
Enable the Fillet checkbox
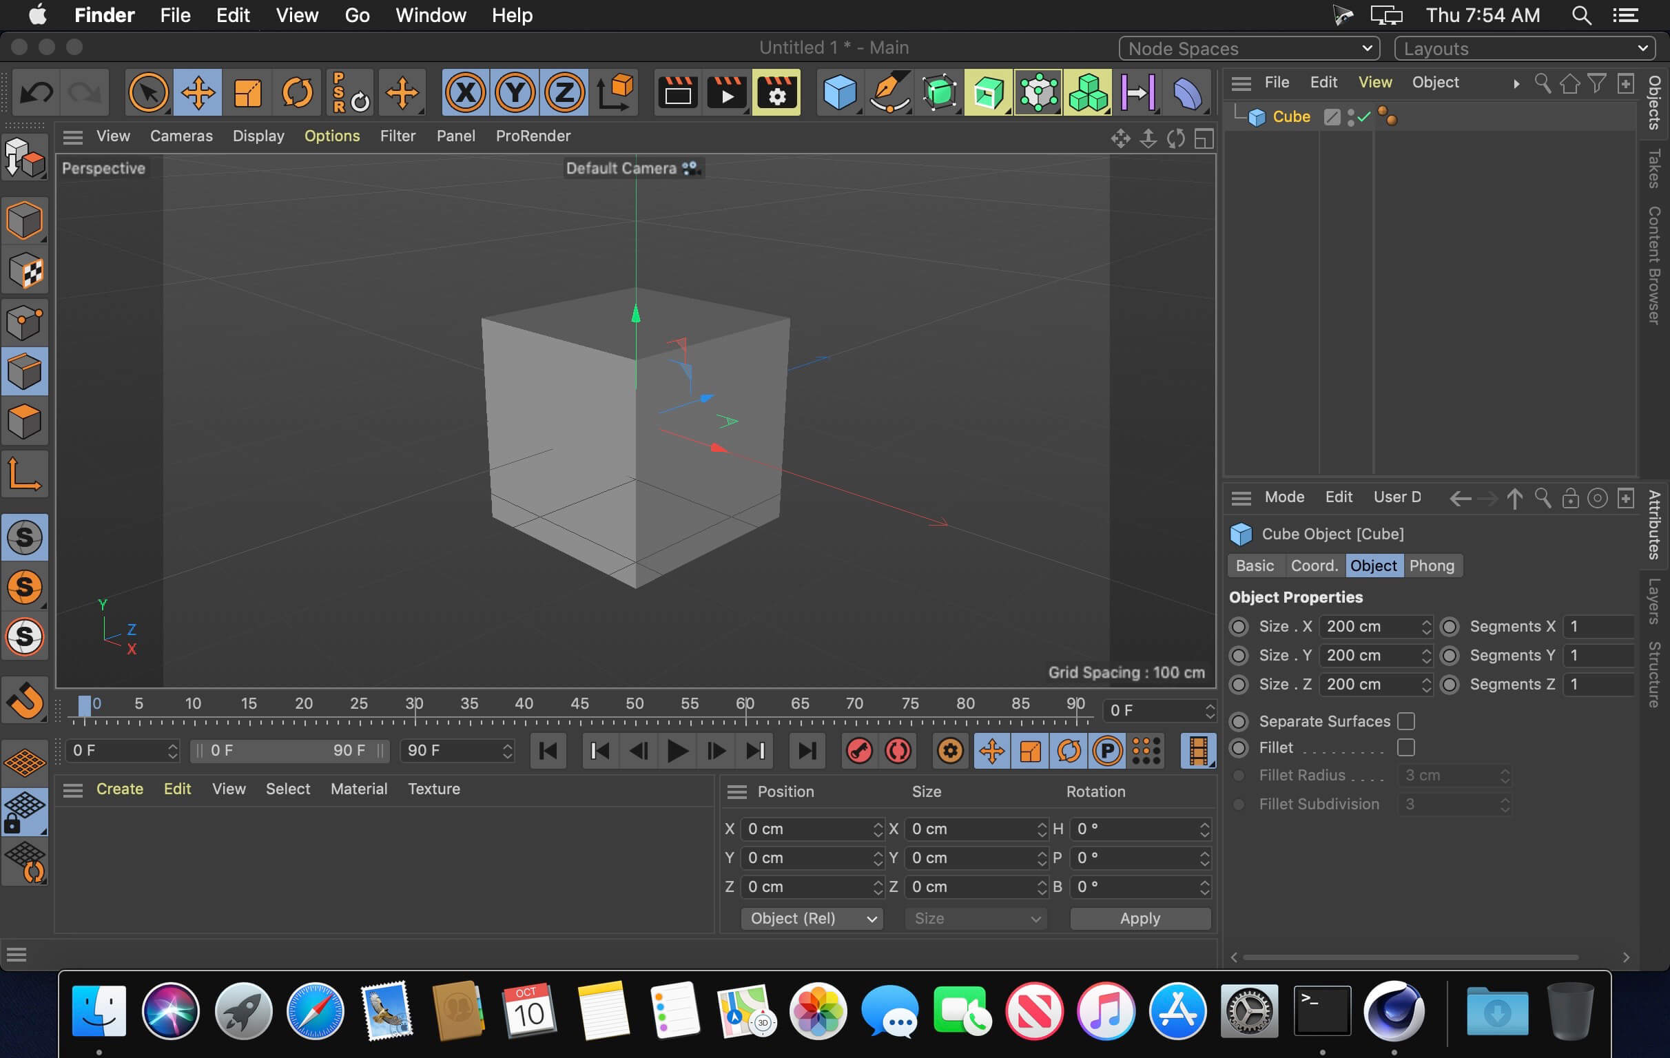tap(1405, 747)
